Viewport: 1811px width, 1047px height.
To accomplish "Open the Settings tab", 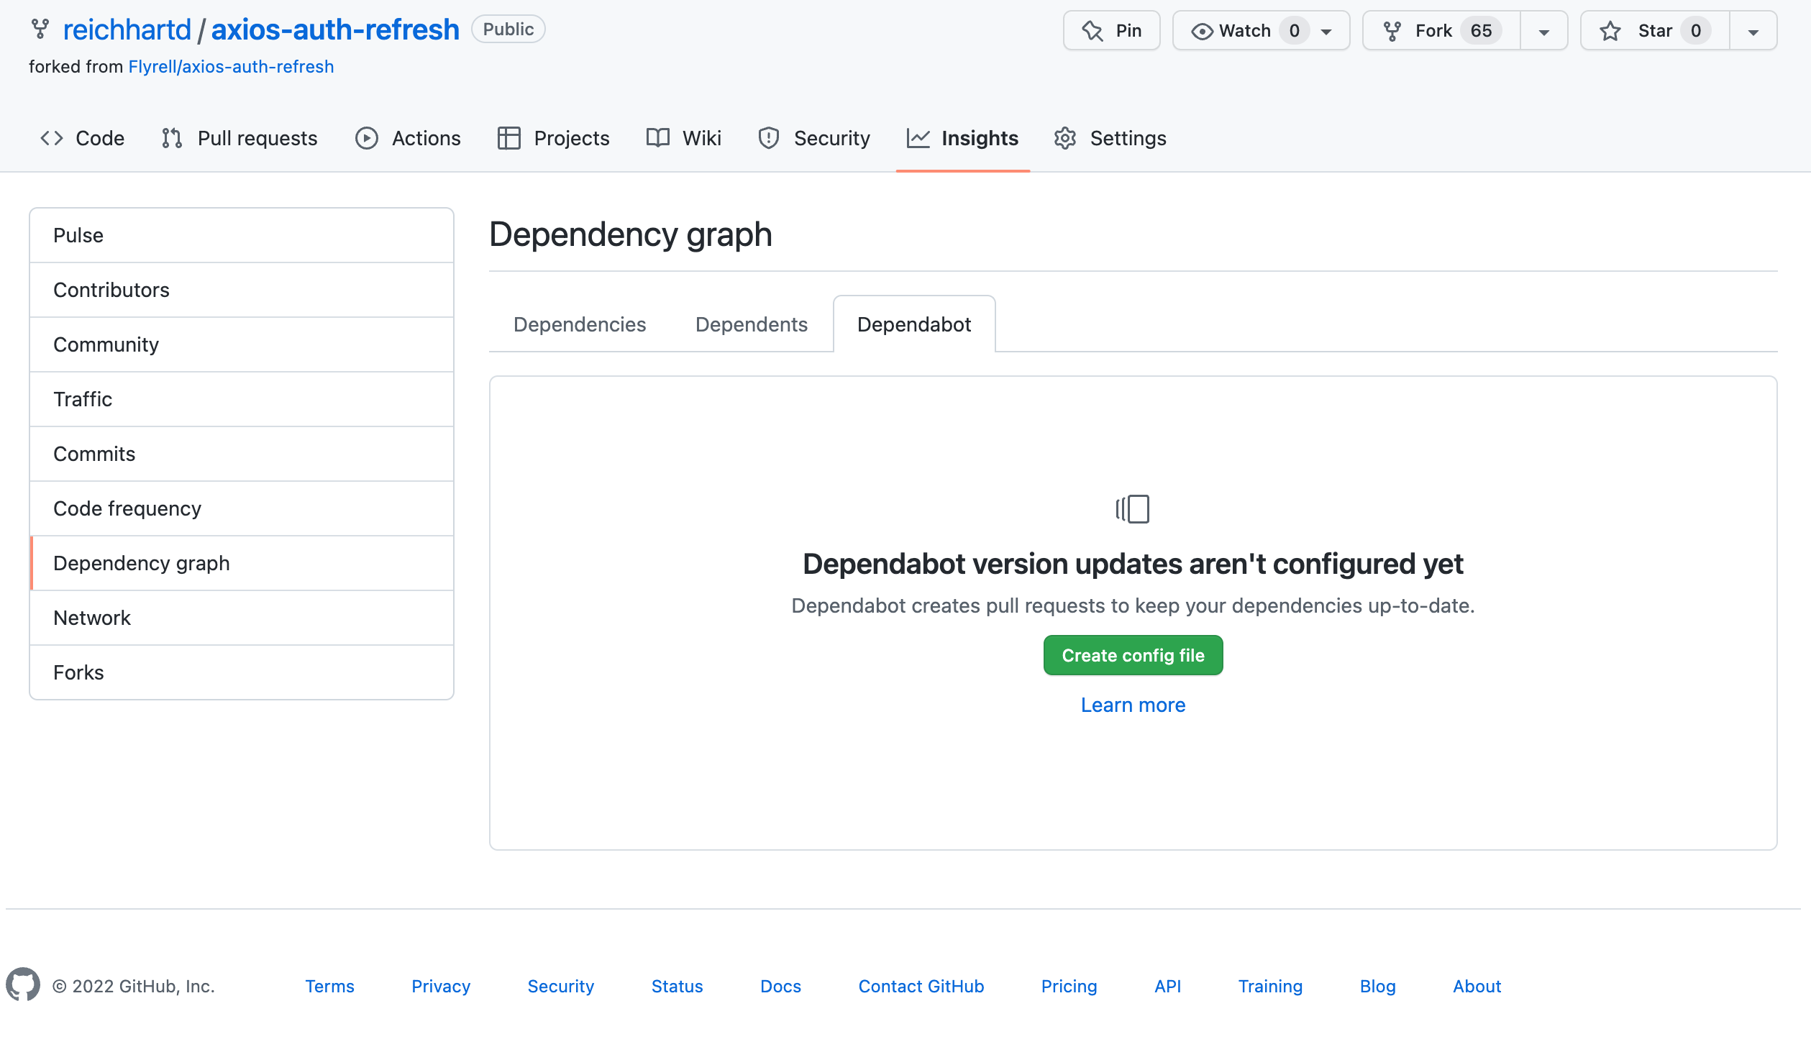I will coord(1110,138).
